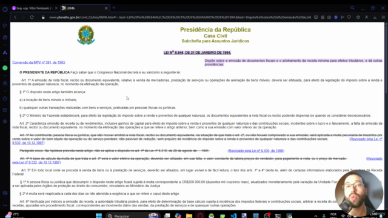Open the sidebar bag/shop icon
The width and height of the screenshot is (388, 218).
pyautogui.click(x=5, y=38)
